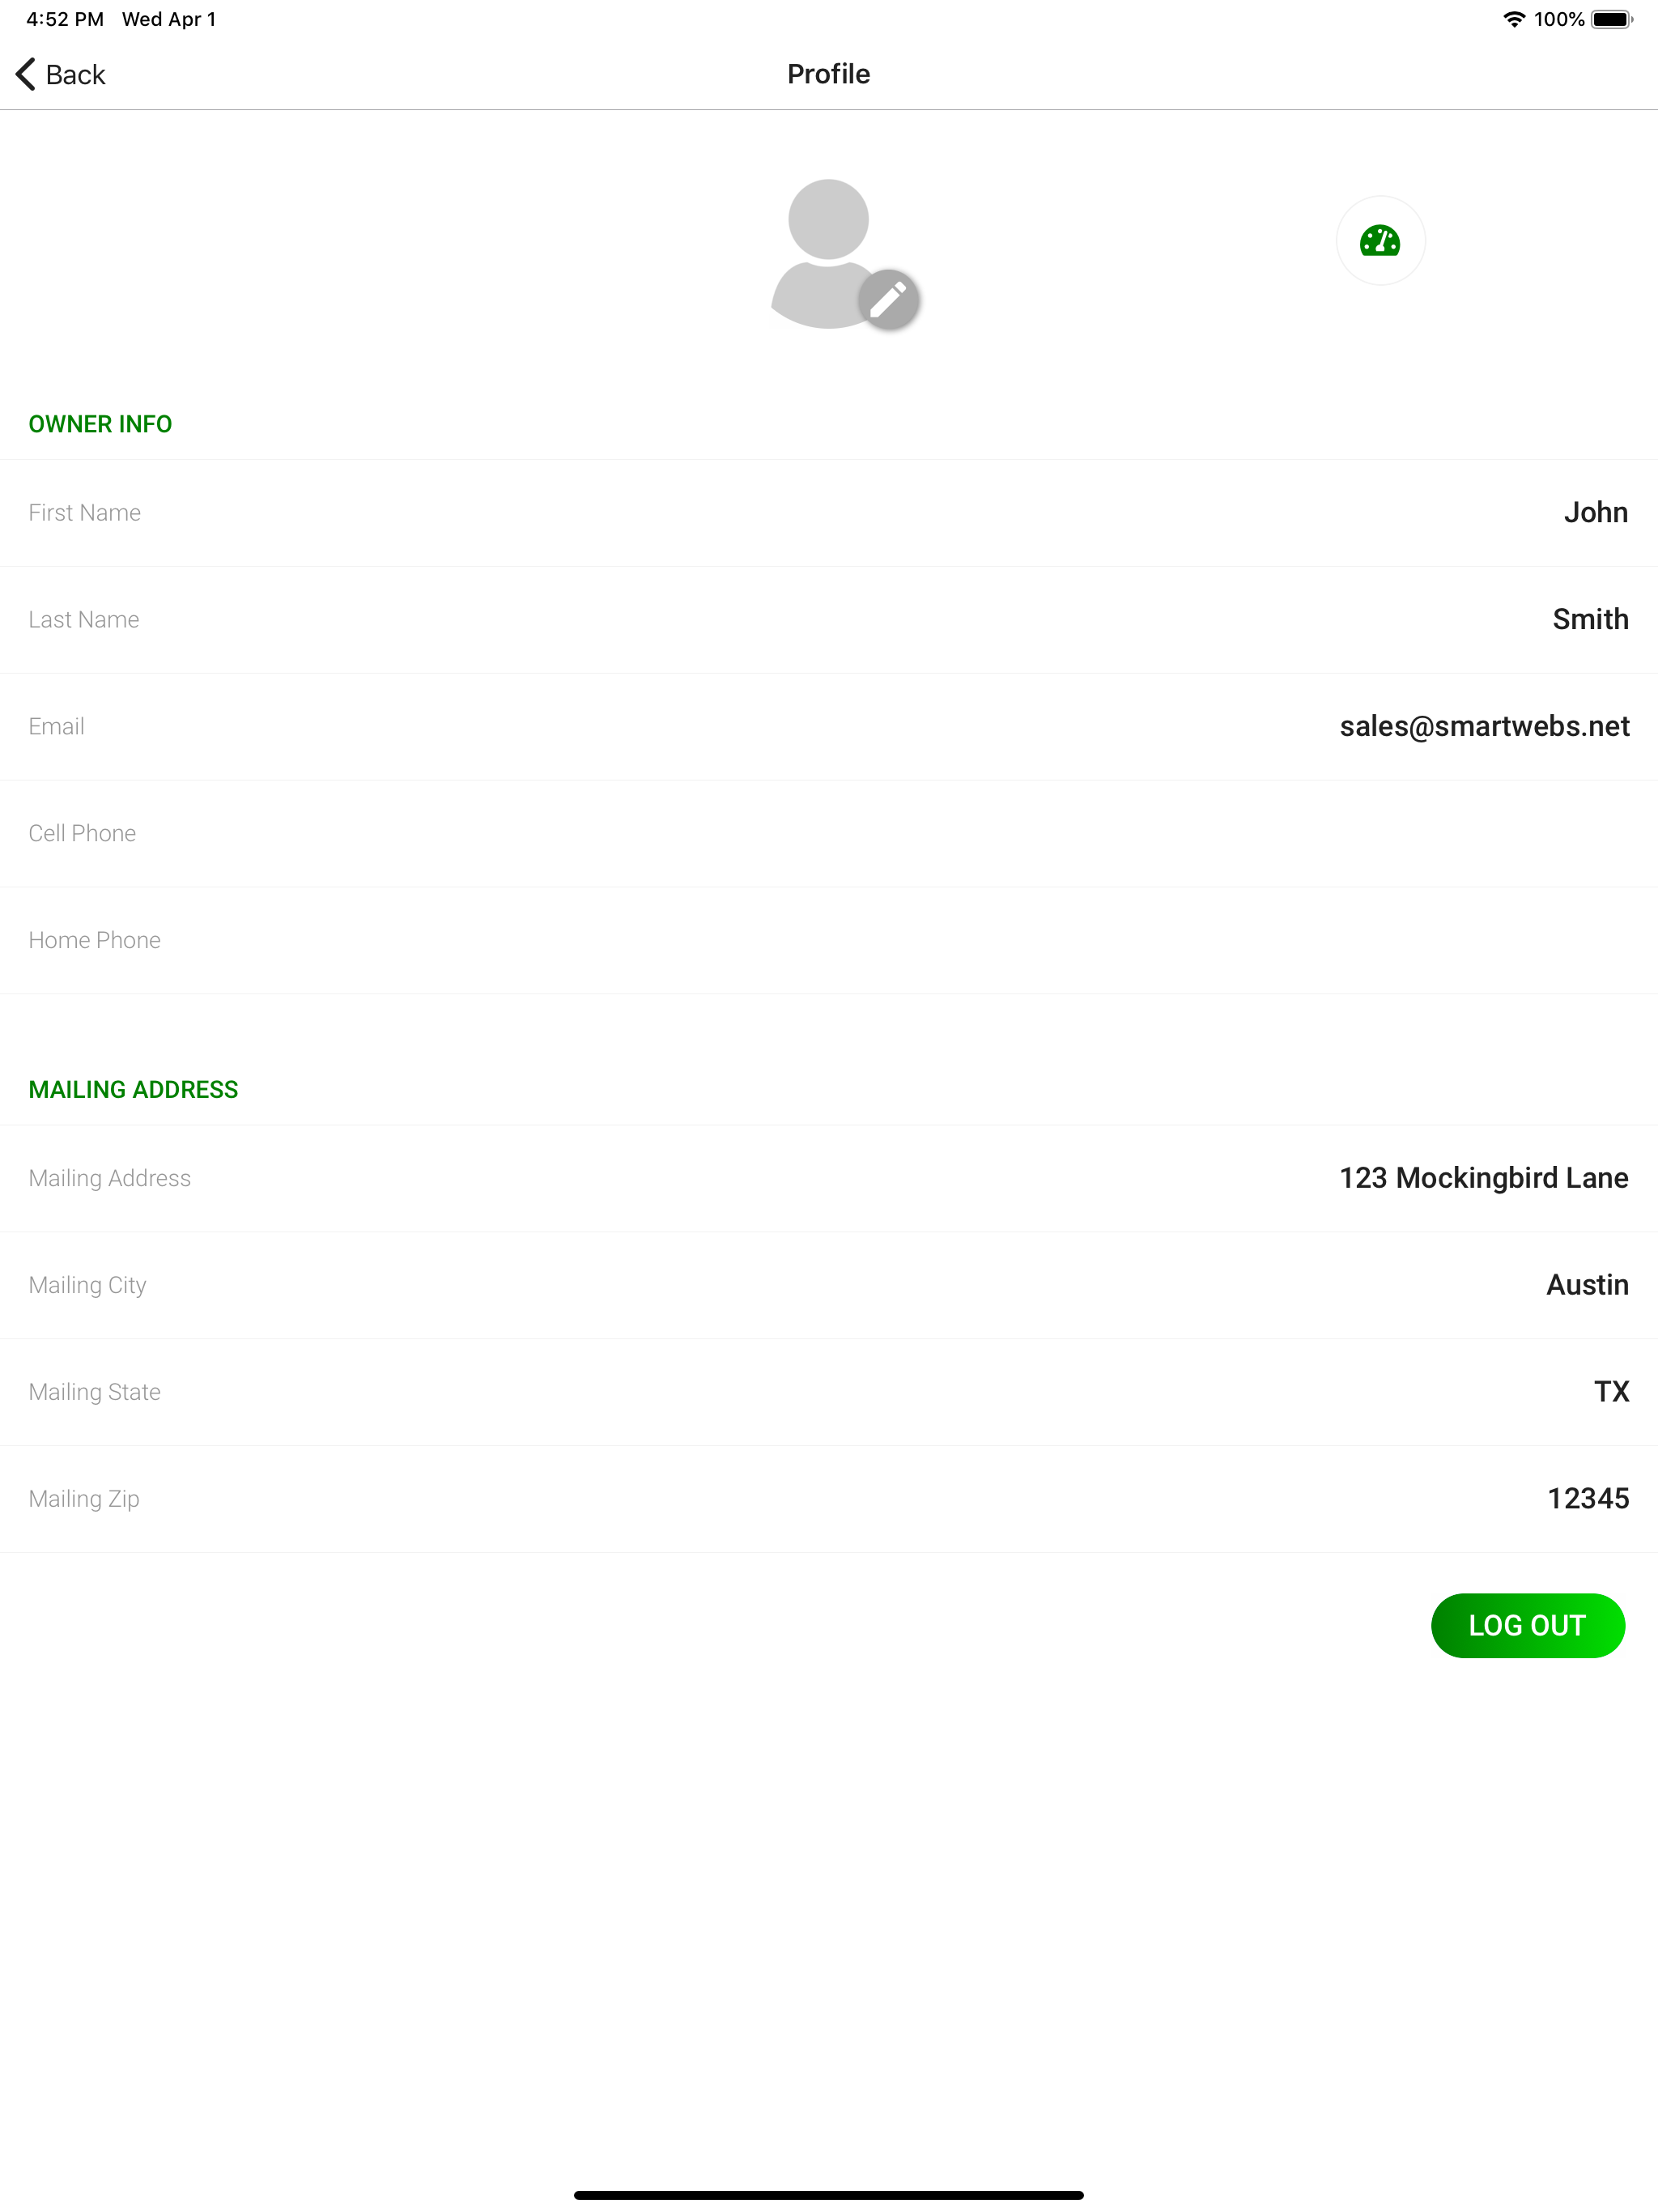Edit the Last Name field Smith
Image resolution: width=1658 pixels, height=2212 pixels.
pos(829,620)
